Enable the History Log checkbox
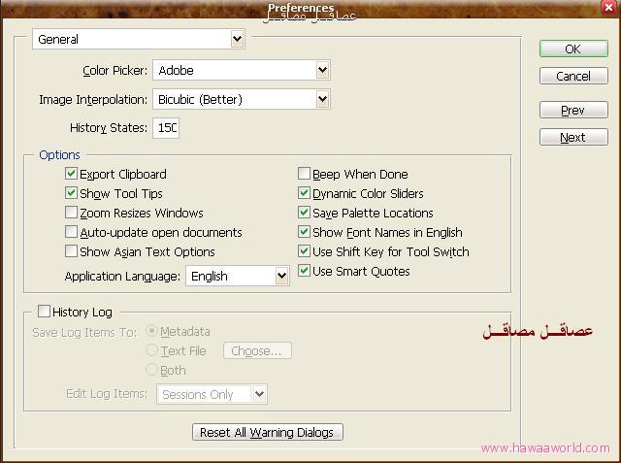 click(x=44, y=312)
